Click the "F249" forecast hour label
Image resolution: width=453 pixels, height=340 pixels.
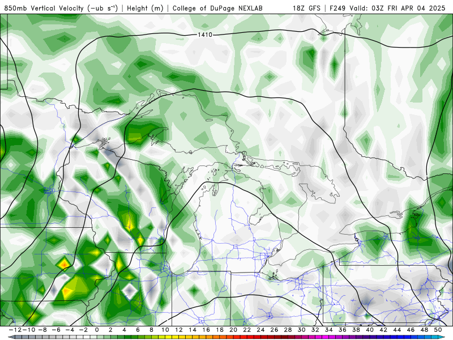337,8
